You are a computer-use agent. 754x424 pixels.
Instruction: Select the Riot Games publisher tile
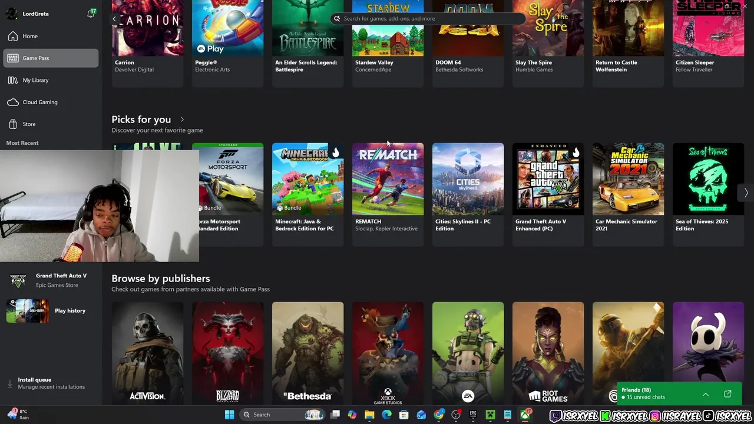[548, 353]
